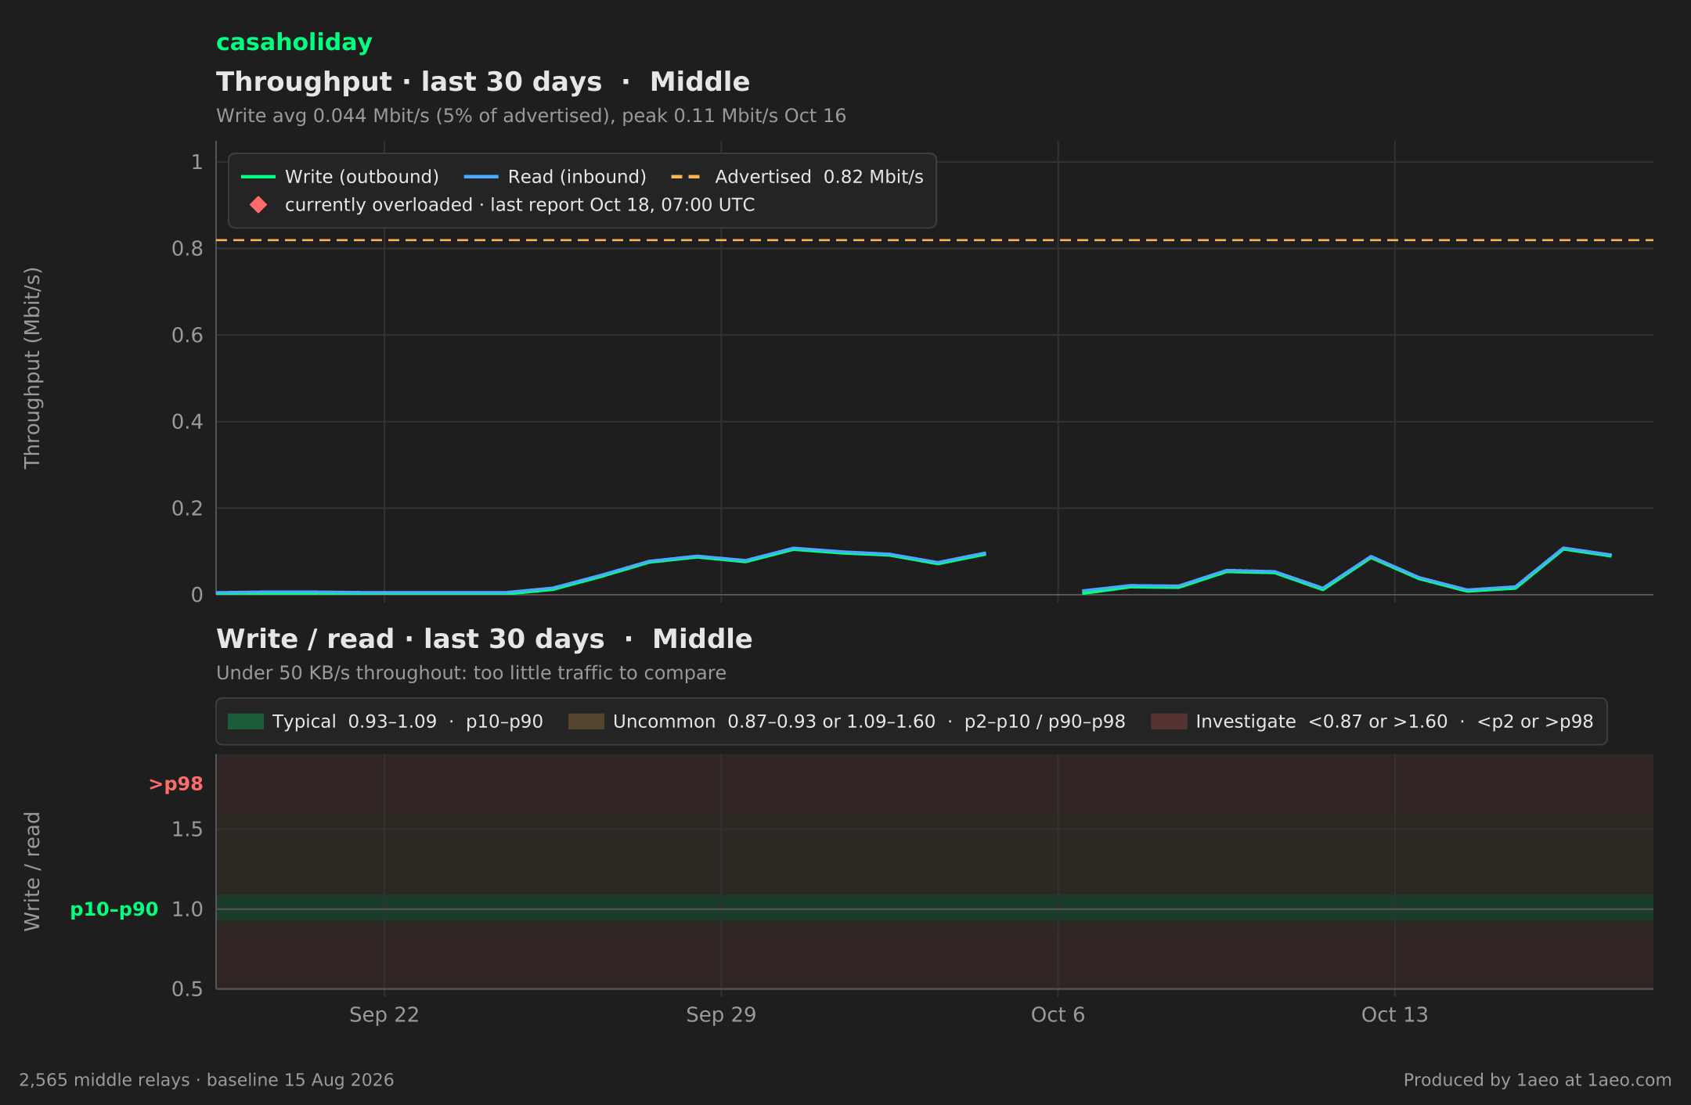Click the Sep 22 date tick

(384, 1015)
